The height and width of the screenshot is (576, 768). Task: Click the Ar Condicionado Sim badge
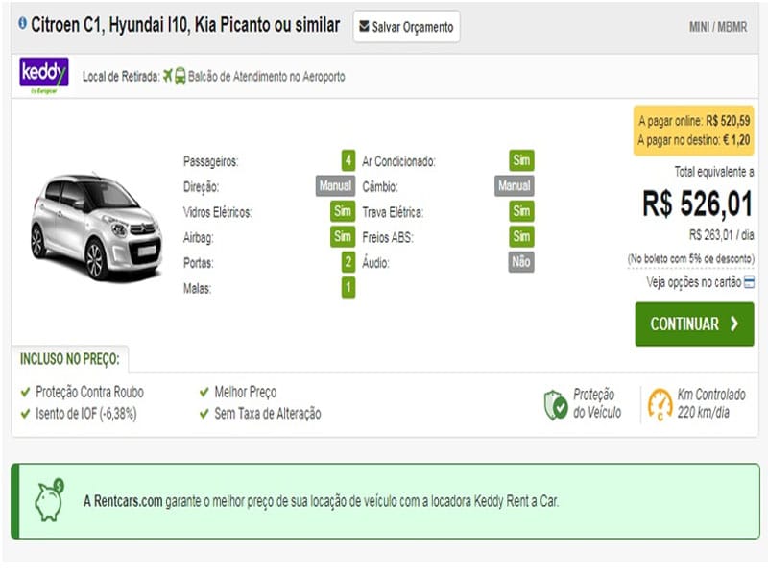pyautogui.click(x=521, y=160)
